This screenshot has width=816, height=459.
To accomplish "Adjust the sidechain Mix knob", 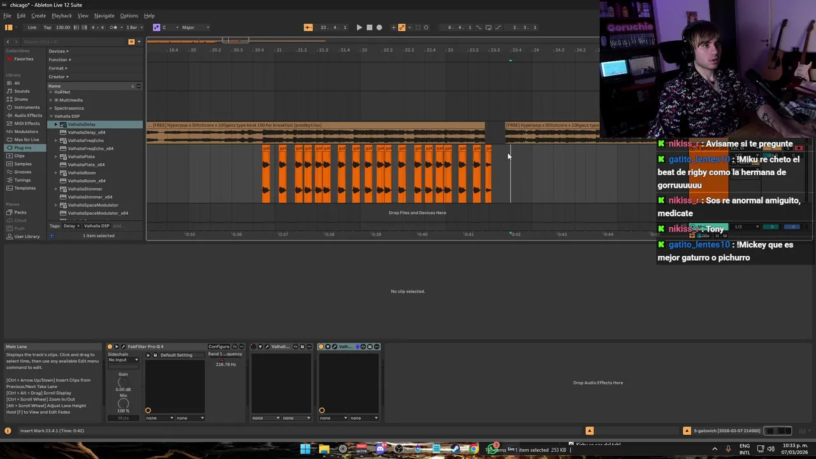I will point(123,403).
